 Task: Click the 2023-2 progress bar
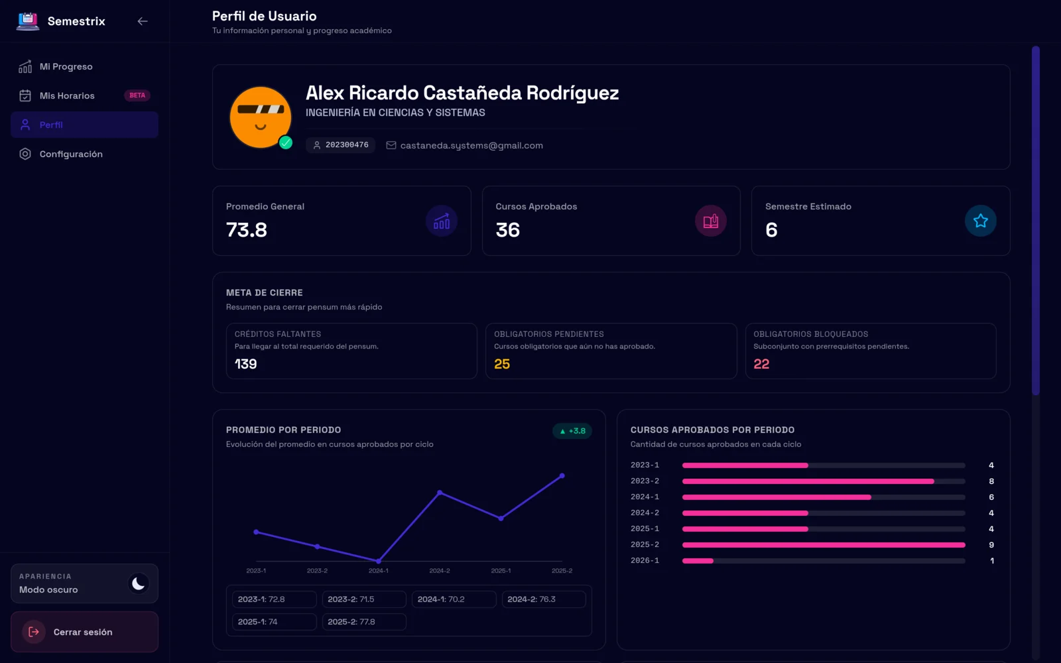(x=824, y=481)
